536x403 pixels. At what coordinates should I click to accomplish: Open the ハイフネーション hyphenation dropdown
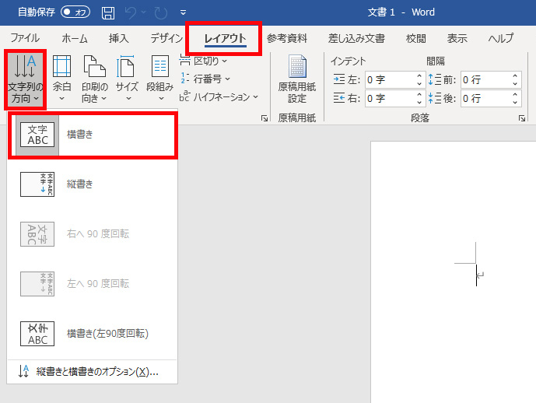click(219, 97)
